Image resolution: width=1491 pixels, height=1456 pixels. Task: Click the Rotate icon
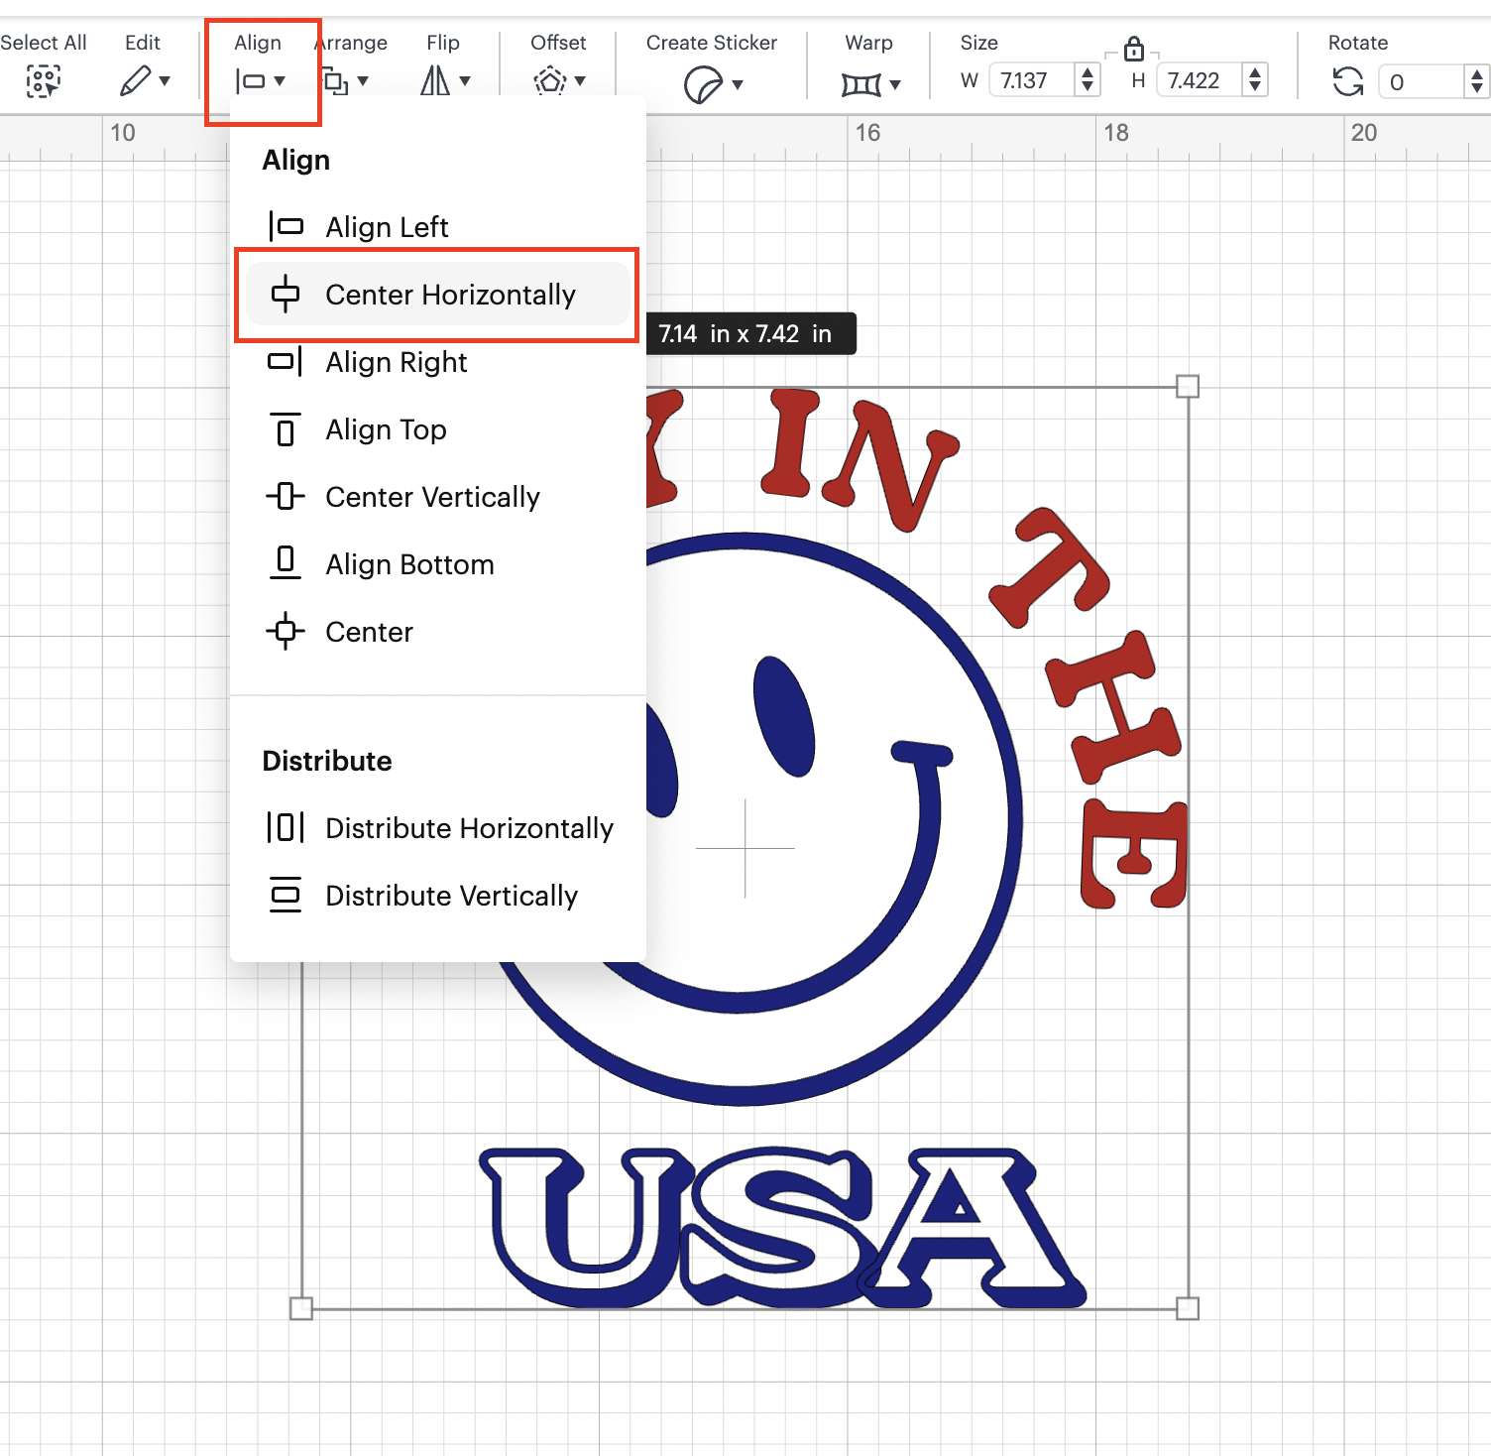point(1347,81)
